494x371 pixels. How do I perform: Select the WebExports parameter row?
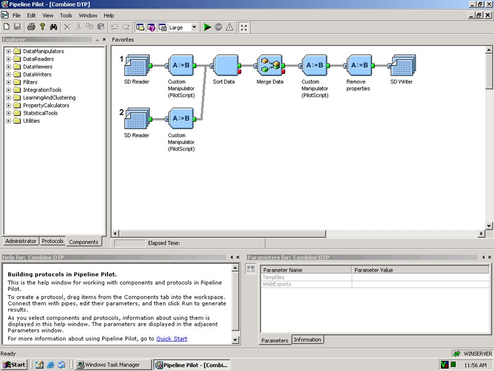(x=375, y=284)
